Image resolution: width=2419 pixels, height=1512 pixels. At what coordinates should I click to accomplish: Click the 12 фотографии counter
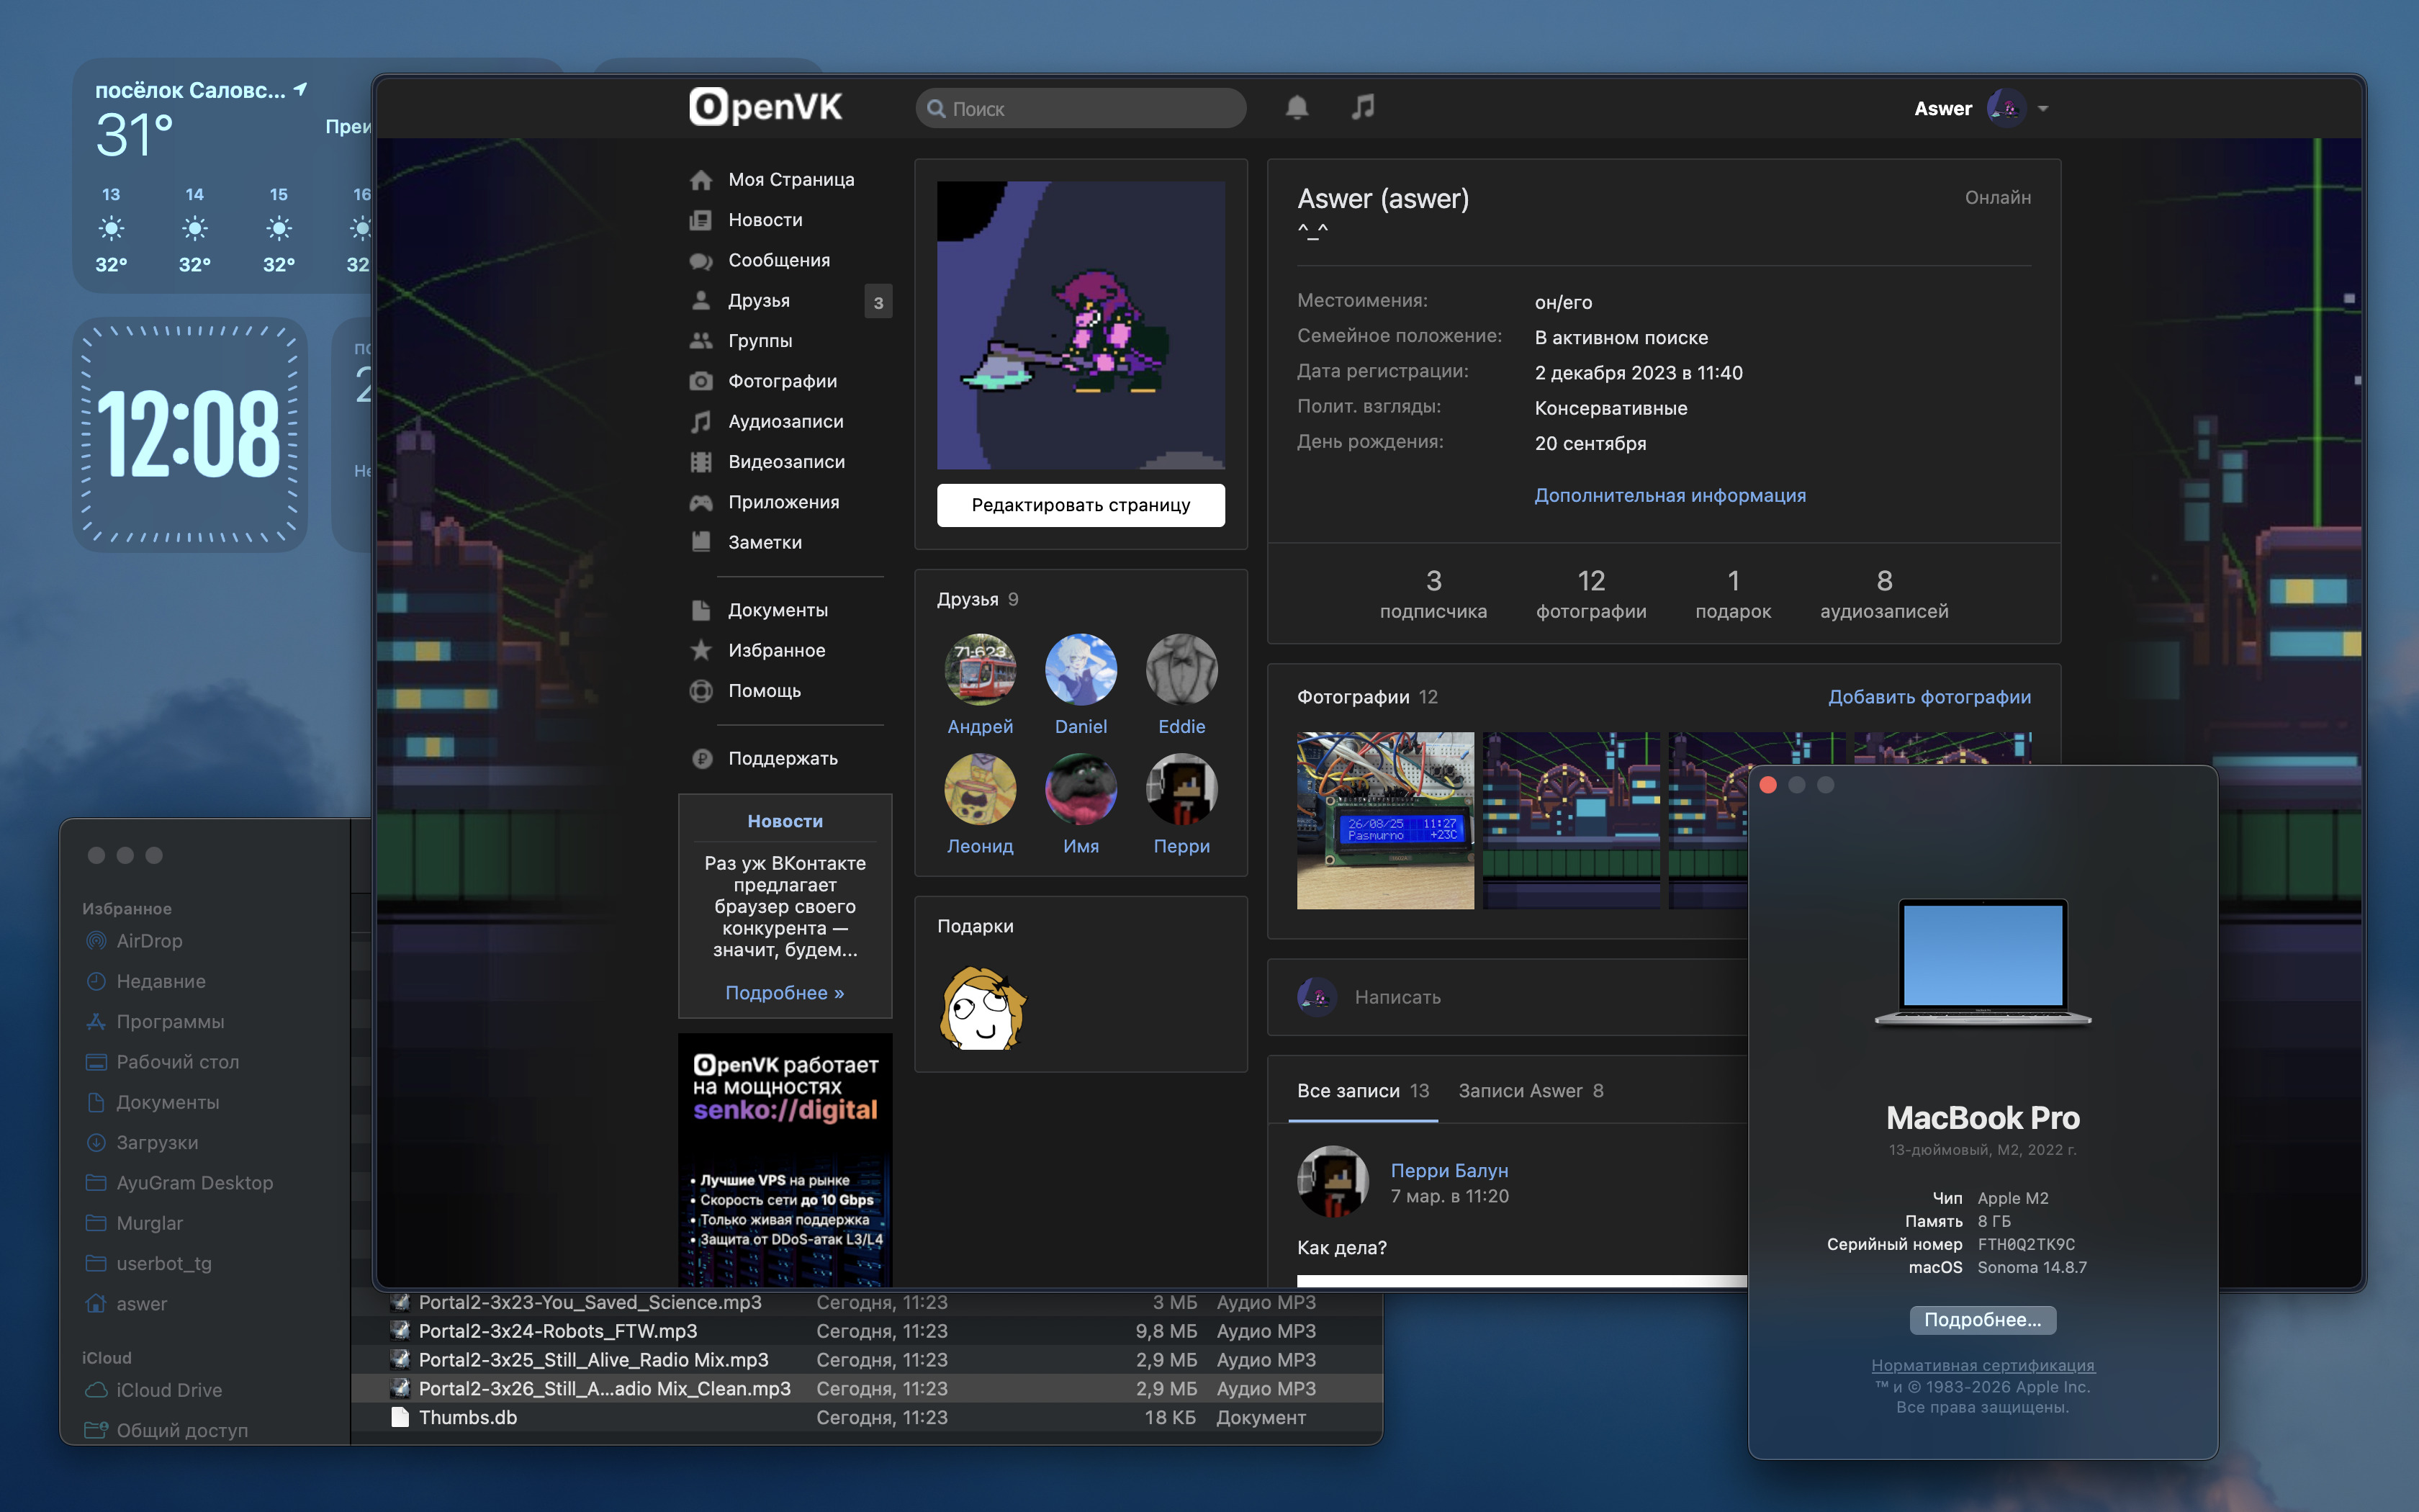[1591, 595]
